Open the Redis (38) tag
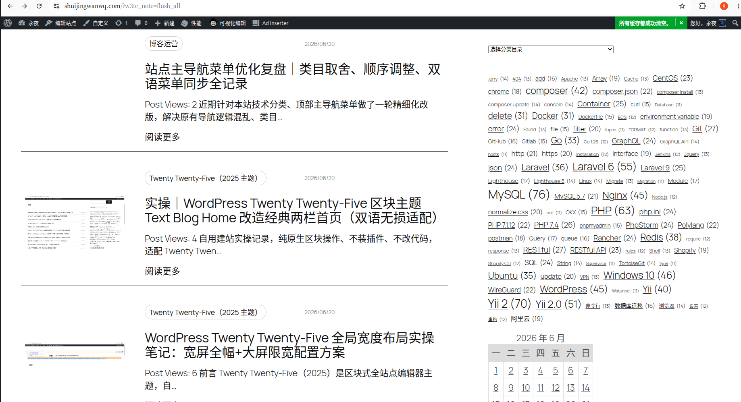 click(x=651, y=238)
